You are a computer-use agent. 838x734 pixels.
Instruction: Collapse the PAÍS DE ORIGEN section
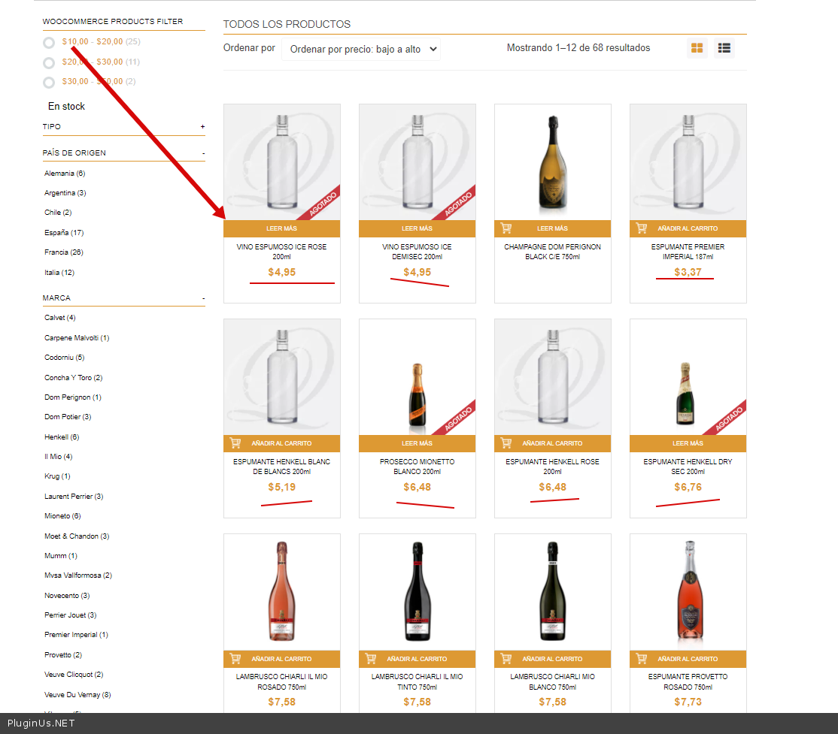tap(203, 153)
